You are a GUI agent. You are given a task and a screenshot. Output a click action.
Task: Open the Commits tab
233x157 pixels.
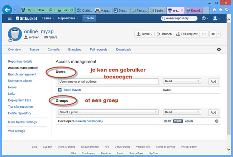(54, 49)
